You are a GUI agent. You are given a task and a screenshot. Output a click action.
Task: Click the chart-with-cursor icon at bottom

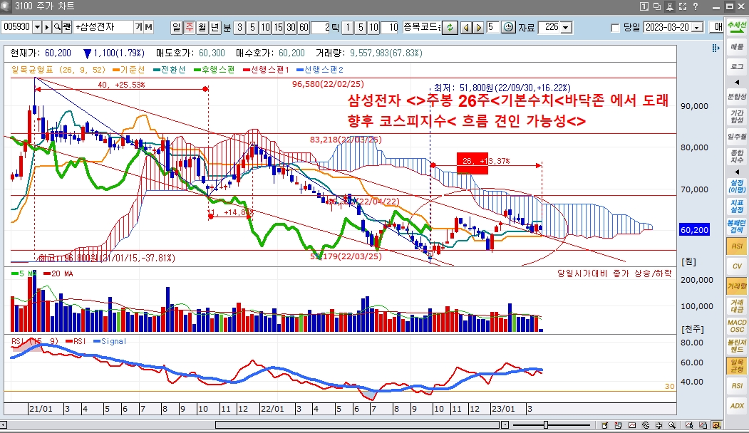tap(689, 425)
